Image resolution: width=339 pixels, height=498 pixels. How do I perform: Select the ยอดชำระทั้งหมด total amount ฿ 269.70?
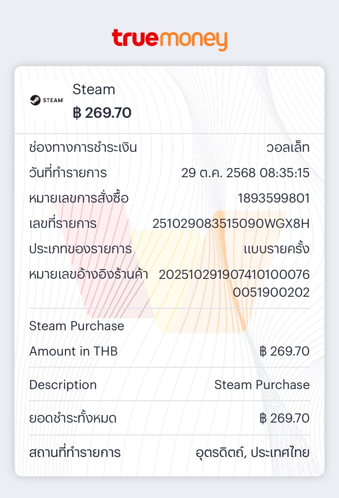tap(284, 418)
